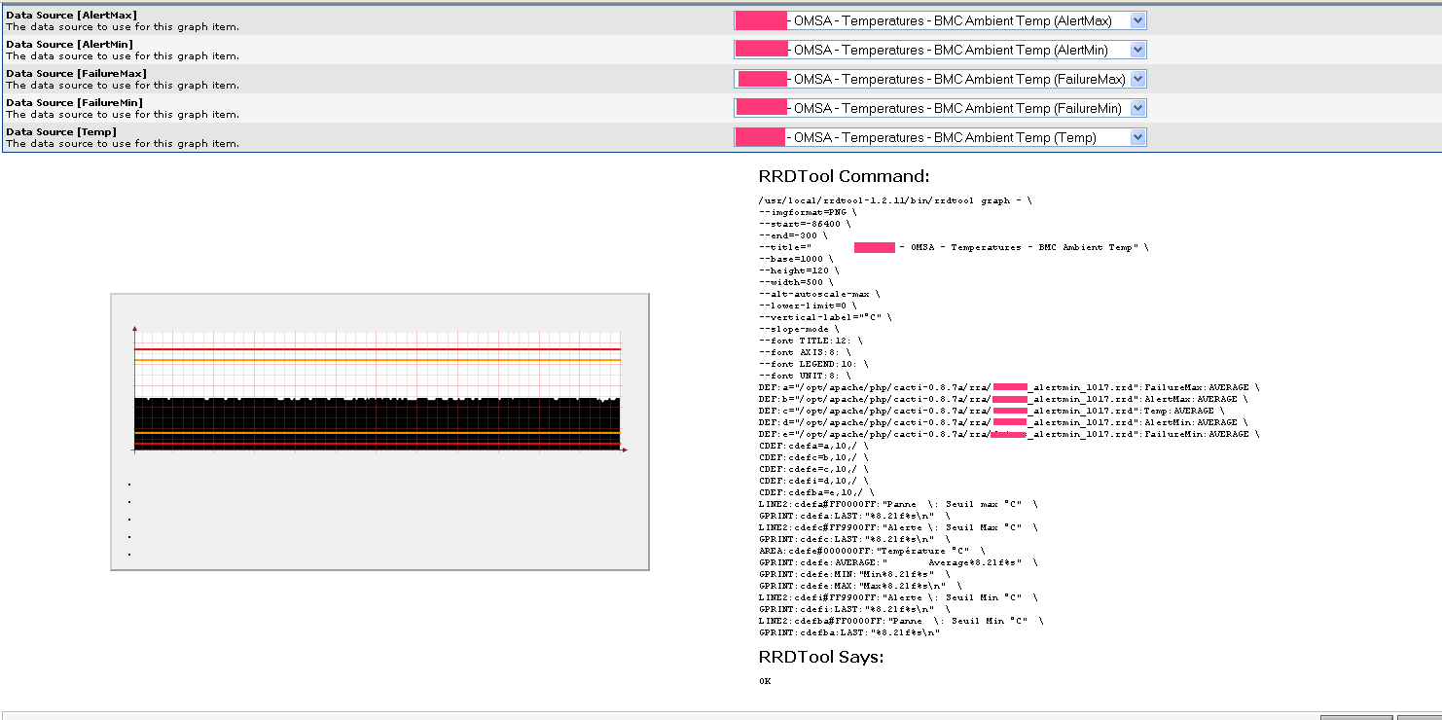The image size is (1442, 720).
Task: Open the AlertMax data source dropdown
Action: click(x=940, y=20)
